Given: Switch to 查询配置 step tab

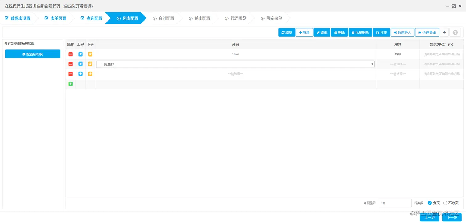Looking at the screenshot, I should (x=92, y=18).
